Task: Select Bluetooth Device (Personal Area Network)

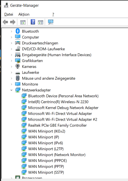Action: (x=63, y=96)
